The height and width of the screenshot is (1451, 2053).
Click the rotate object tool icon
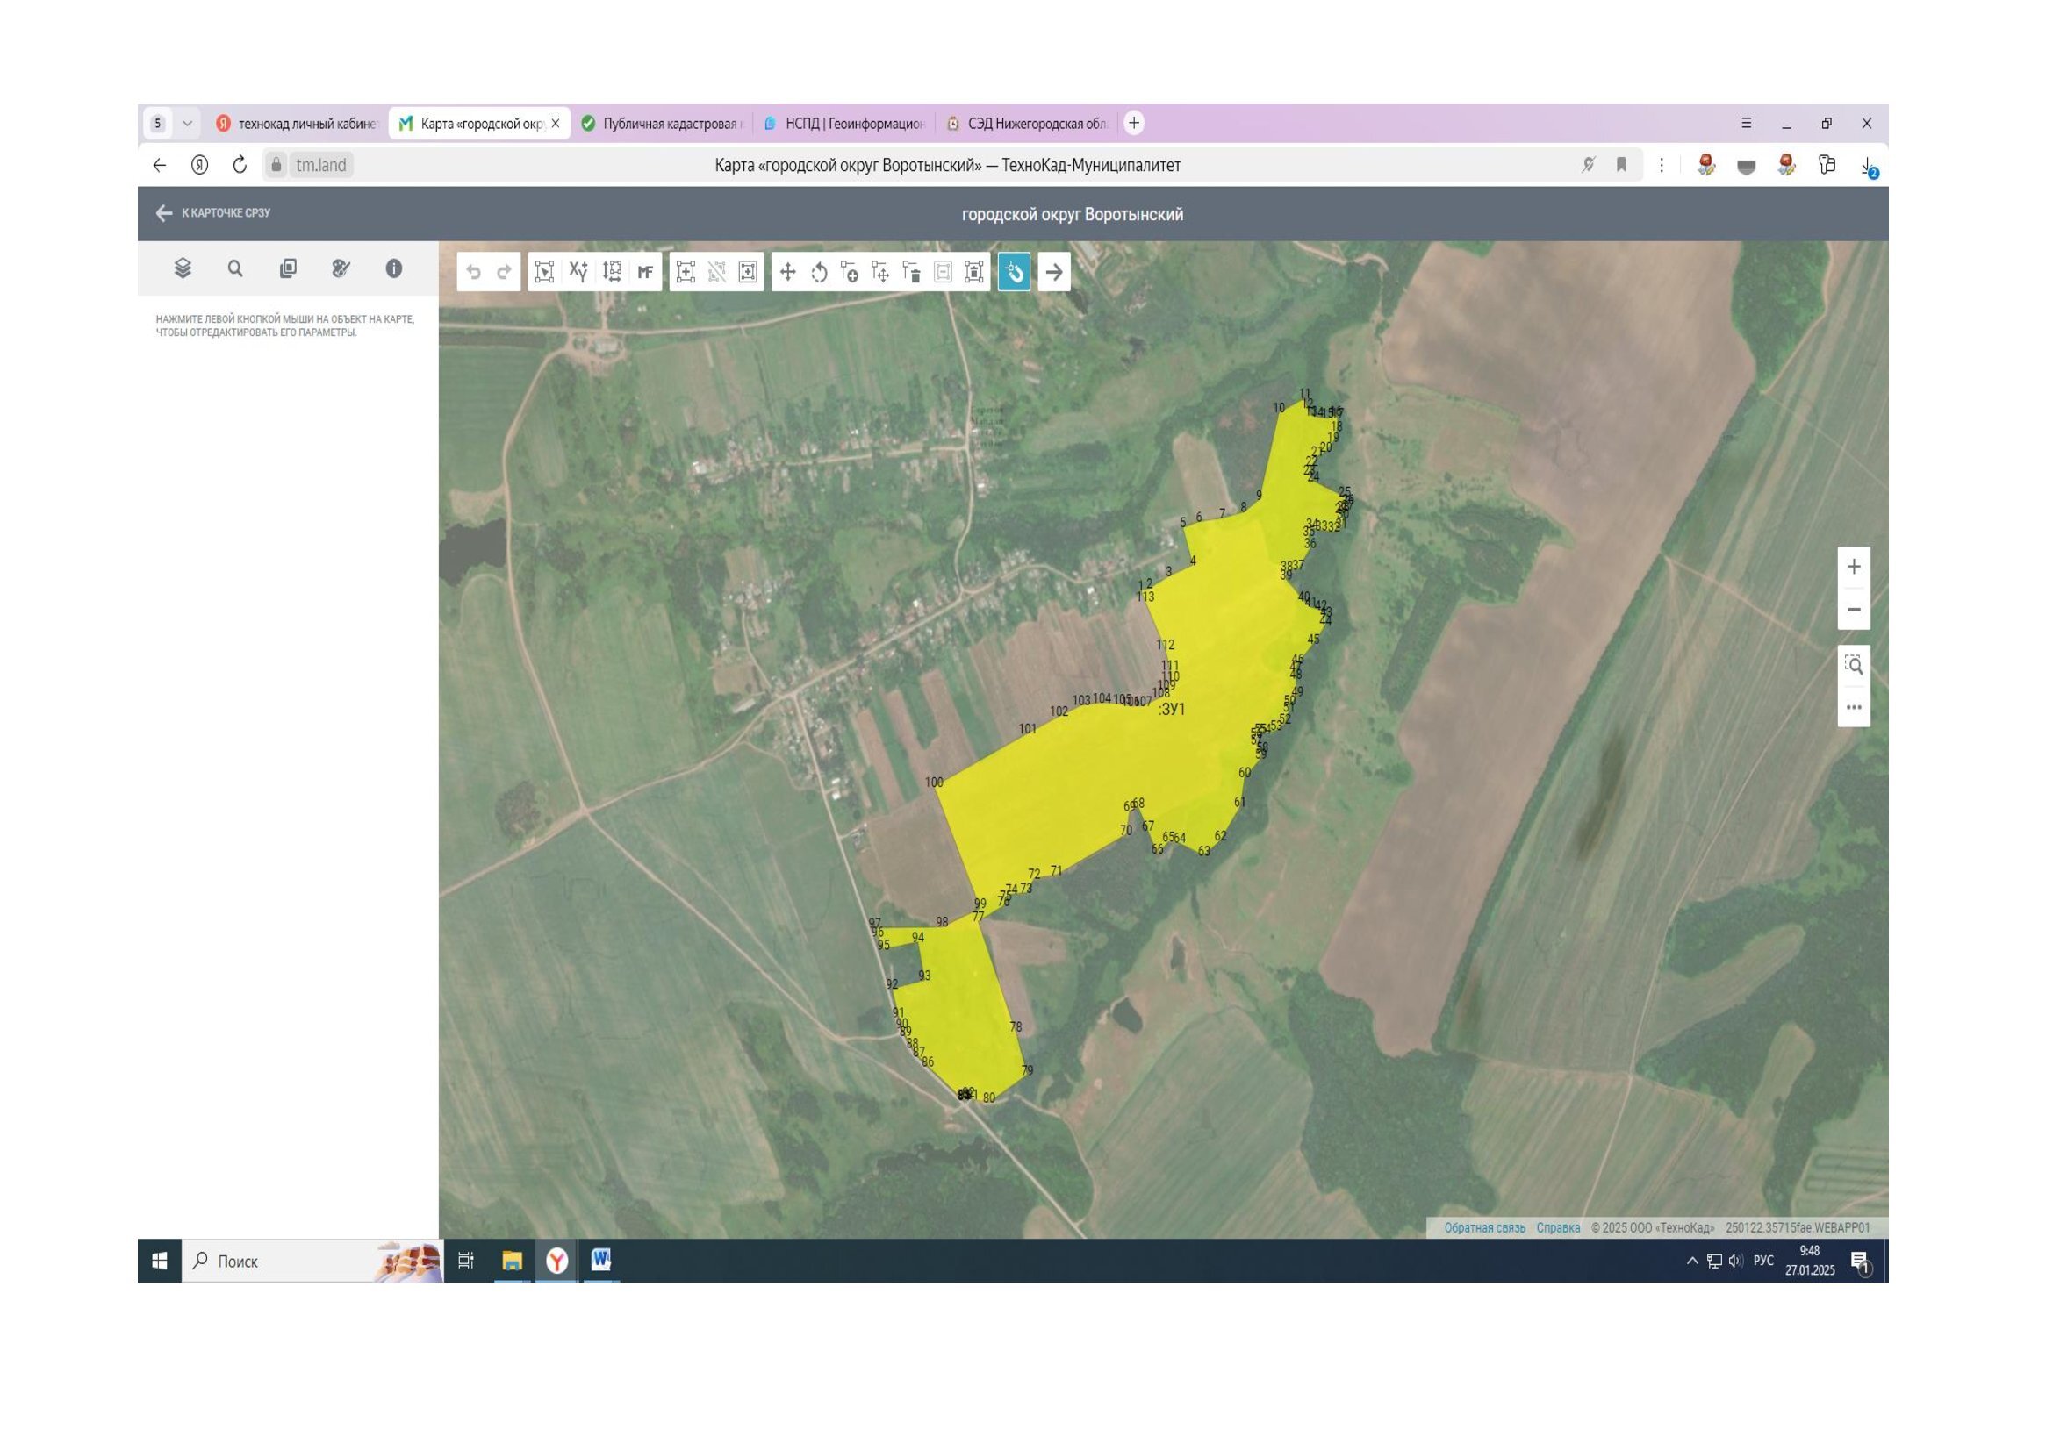pos(819,272)
